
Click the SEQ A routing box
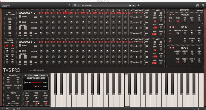click(x=37, y=87)
